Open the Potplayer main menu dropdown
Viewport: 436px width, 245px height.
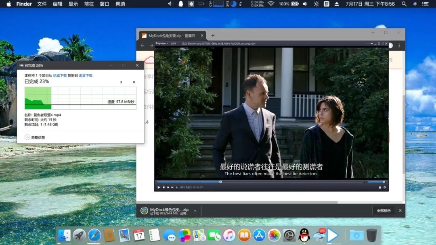(x=161, y=44)
